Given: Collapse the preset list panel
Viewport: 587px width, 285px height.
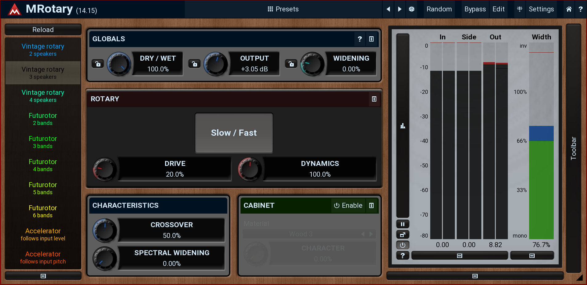Looking at the screenshot, I should [43, 276].
